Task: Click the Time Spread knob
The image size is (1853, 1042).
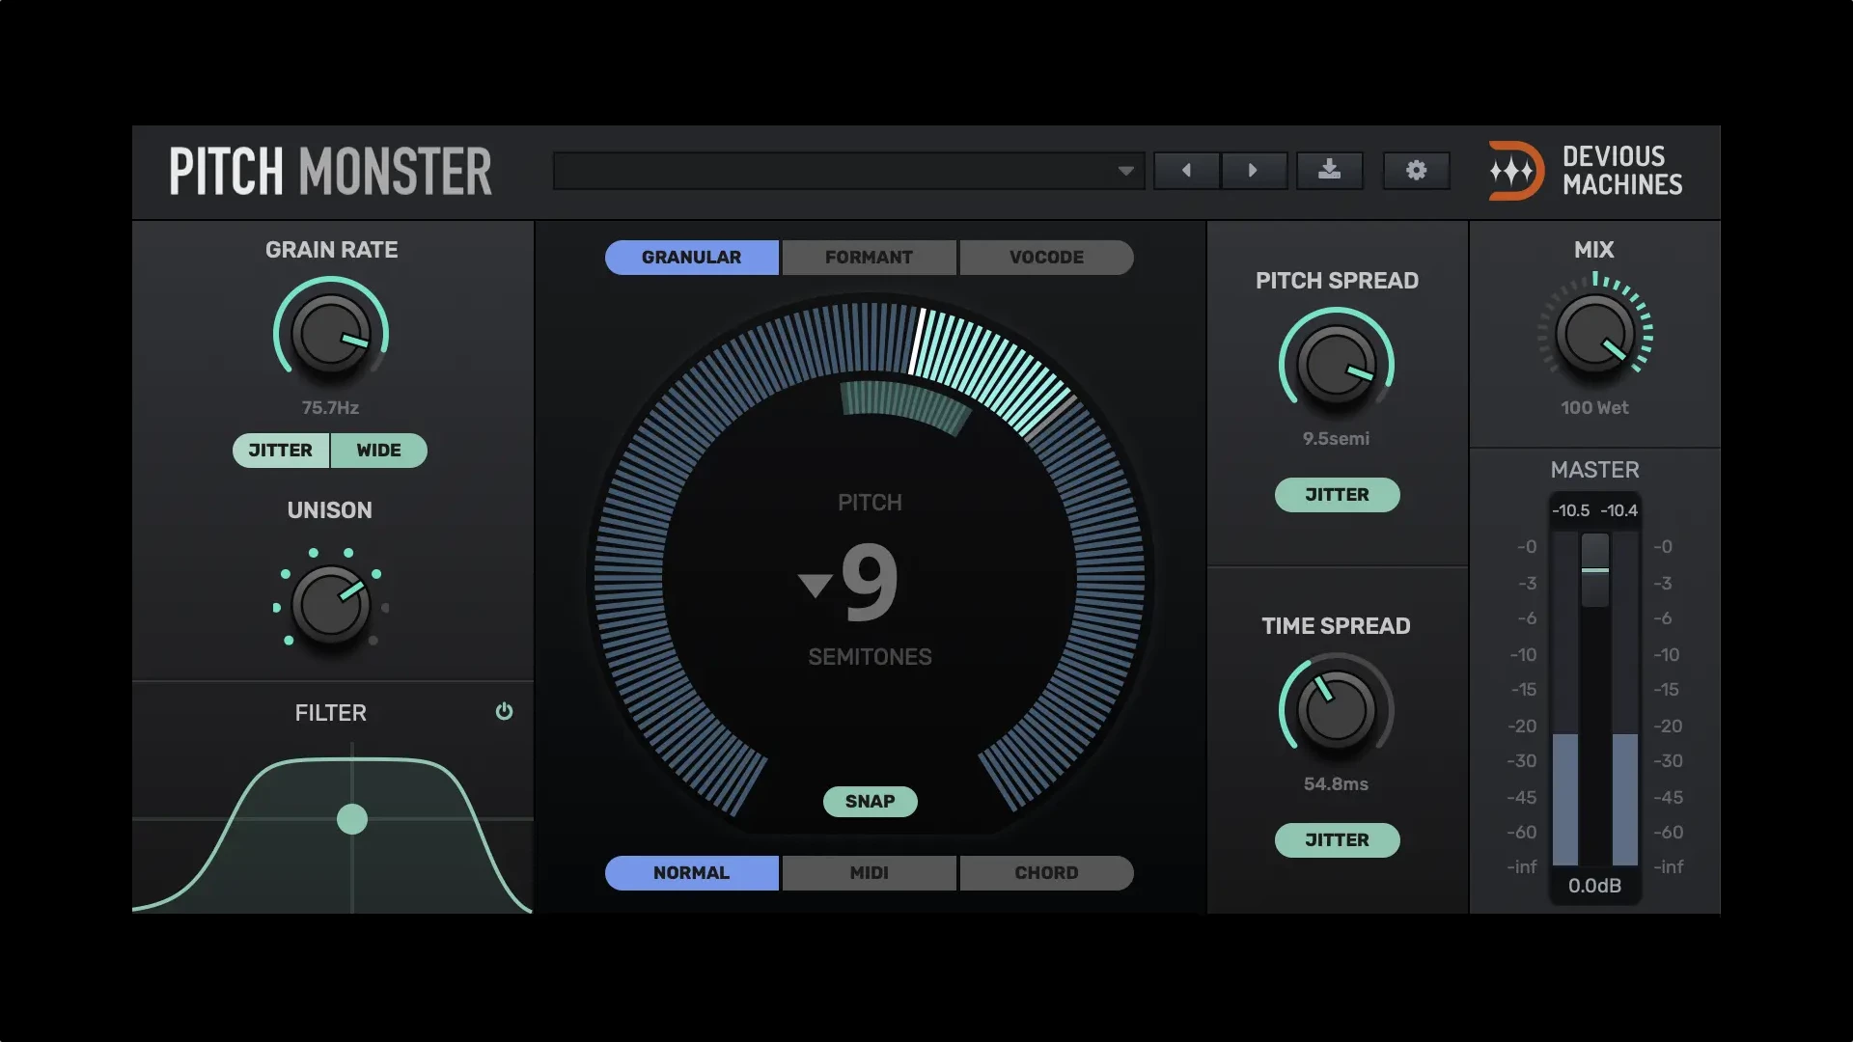Action: tap(1337, 711)
